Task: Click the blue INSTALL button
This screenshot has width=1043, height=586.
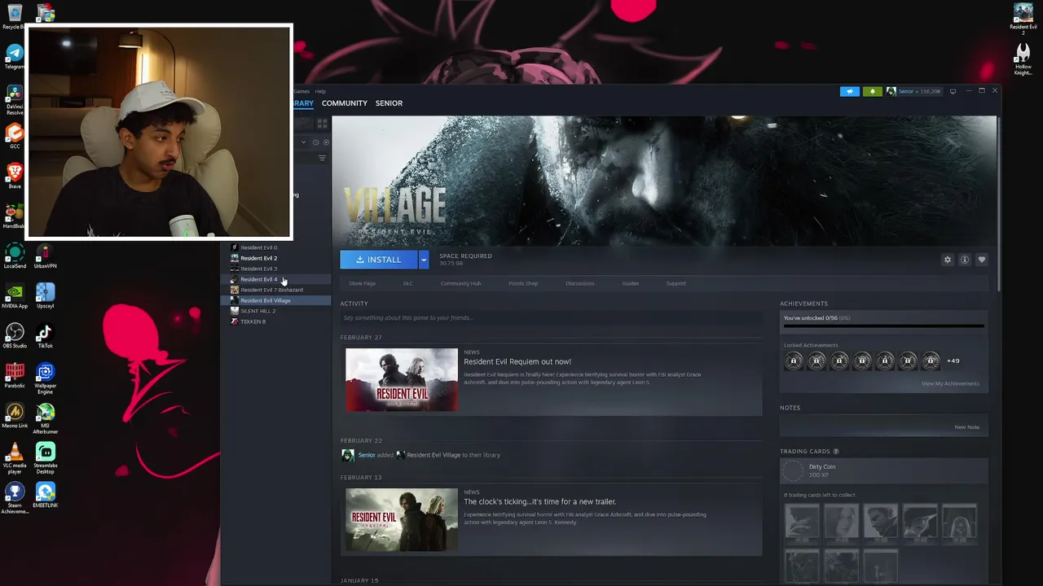Action: 379,260
